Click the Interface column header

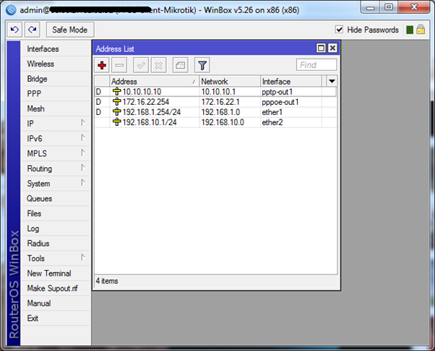[x=291, y=82]
